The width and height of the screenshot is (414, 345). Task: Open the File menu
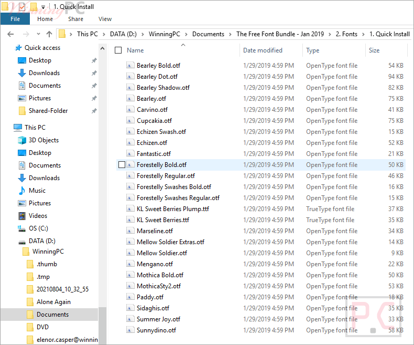pos(15,19)
